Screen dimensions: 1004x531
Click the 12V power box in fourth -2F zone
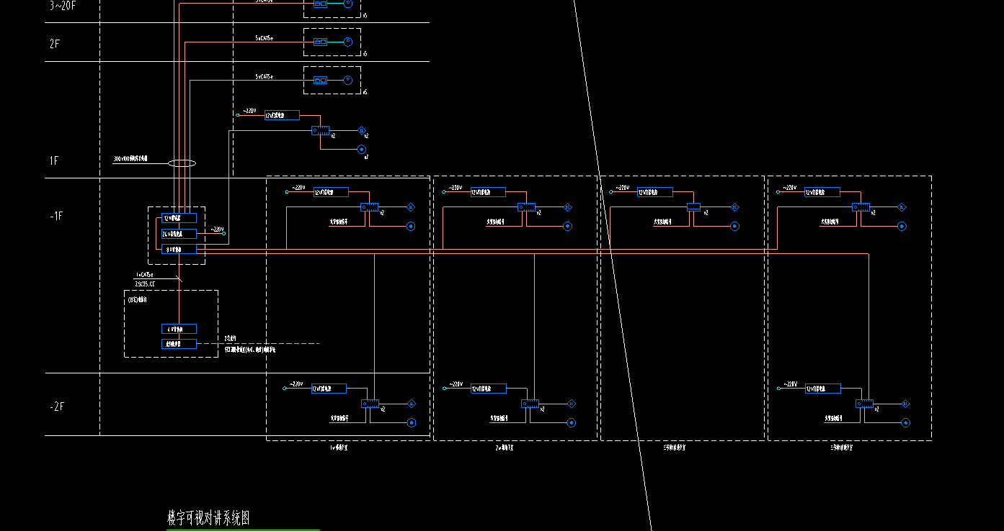click(x=822, y=389)
